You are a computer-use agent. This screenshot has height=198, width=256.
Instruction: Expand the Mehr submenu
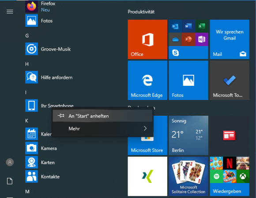tap(103, 128)
